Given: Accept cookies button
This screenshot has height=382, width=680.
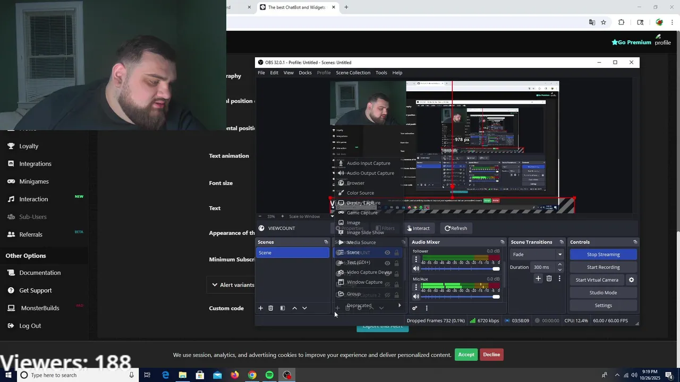Looking at the screenshot, I should [x=466, y=354].
